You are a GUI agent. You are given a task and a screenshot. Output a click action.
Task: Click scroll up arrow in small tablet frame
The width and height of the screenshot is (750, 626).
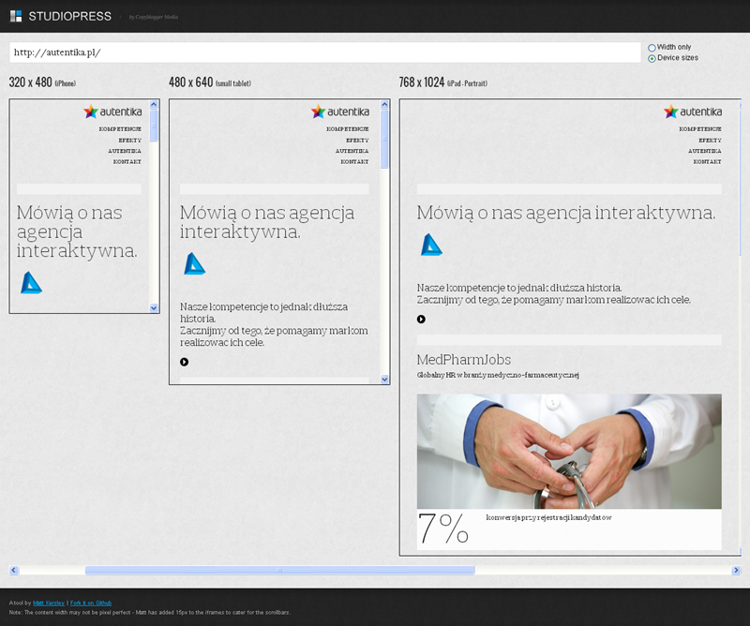pyautogui.click(x=384, y=105)
